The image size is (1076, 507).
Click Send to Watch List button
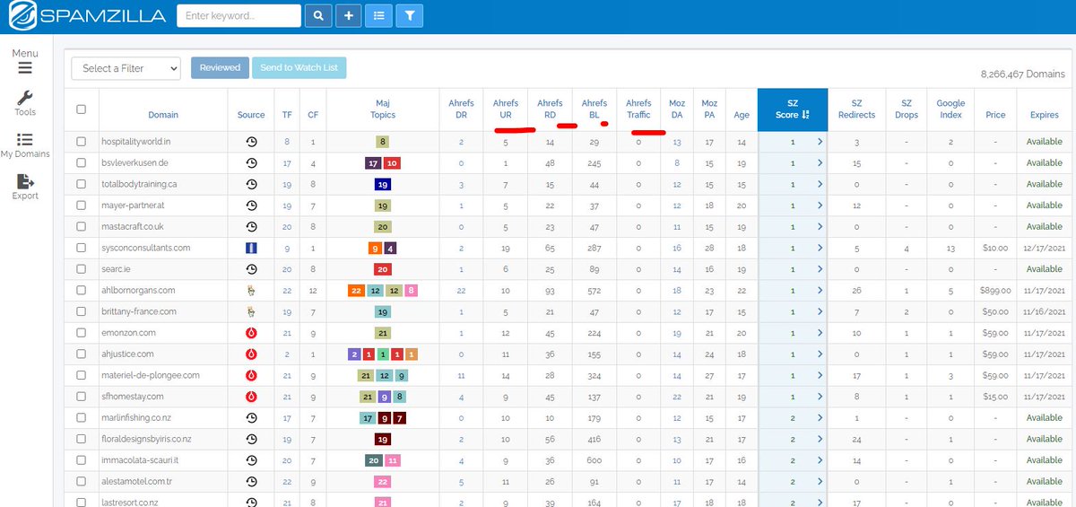pos(299,68)
